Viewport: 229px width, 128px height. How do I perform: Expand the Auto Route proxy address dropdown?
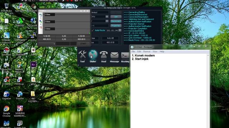coord(120,30)
